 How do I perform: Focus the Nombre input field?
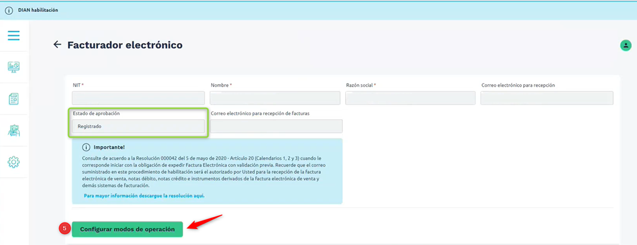[x=275, y=98]
